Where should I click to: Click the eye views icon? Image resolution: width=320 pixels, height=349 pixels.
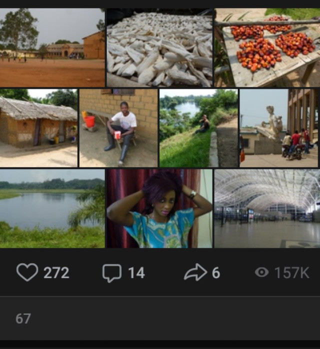pos(261,272)
